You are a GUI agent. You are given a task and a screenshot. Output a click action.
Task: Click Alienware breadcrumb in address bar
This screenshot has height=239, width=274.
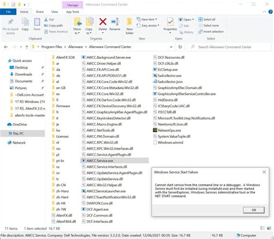click(75, 47)
